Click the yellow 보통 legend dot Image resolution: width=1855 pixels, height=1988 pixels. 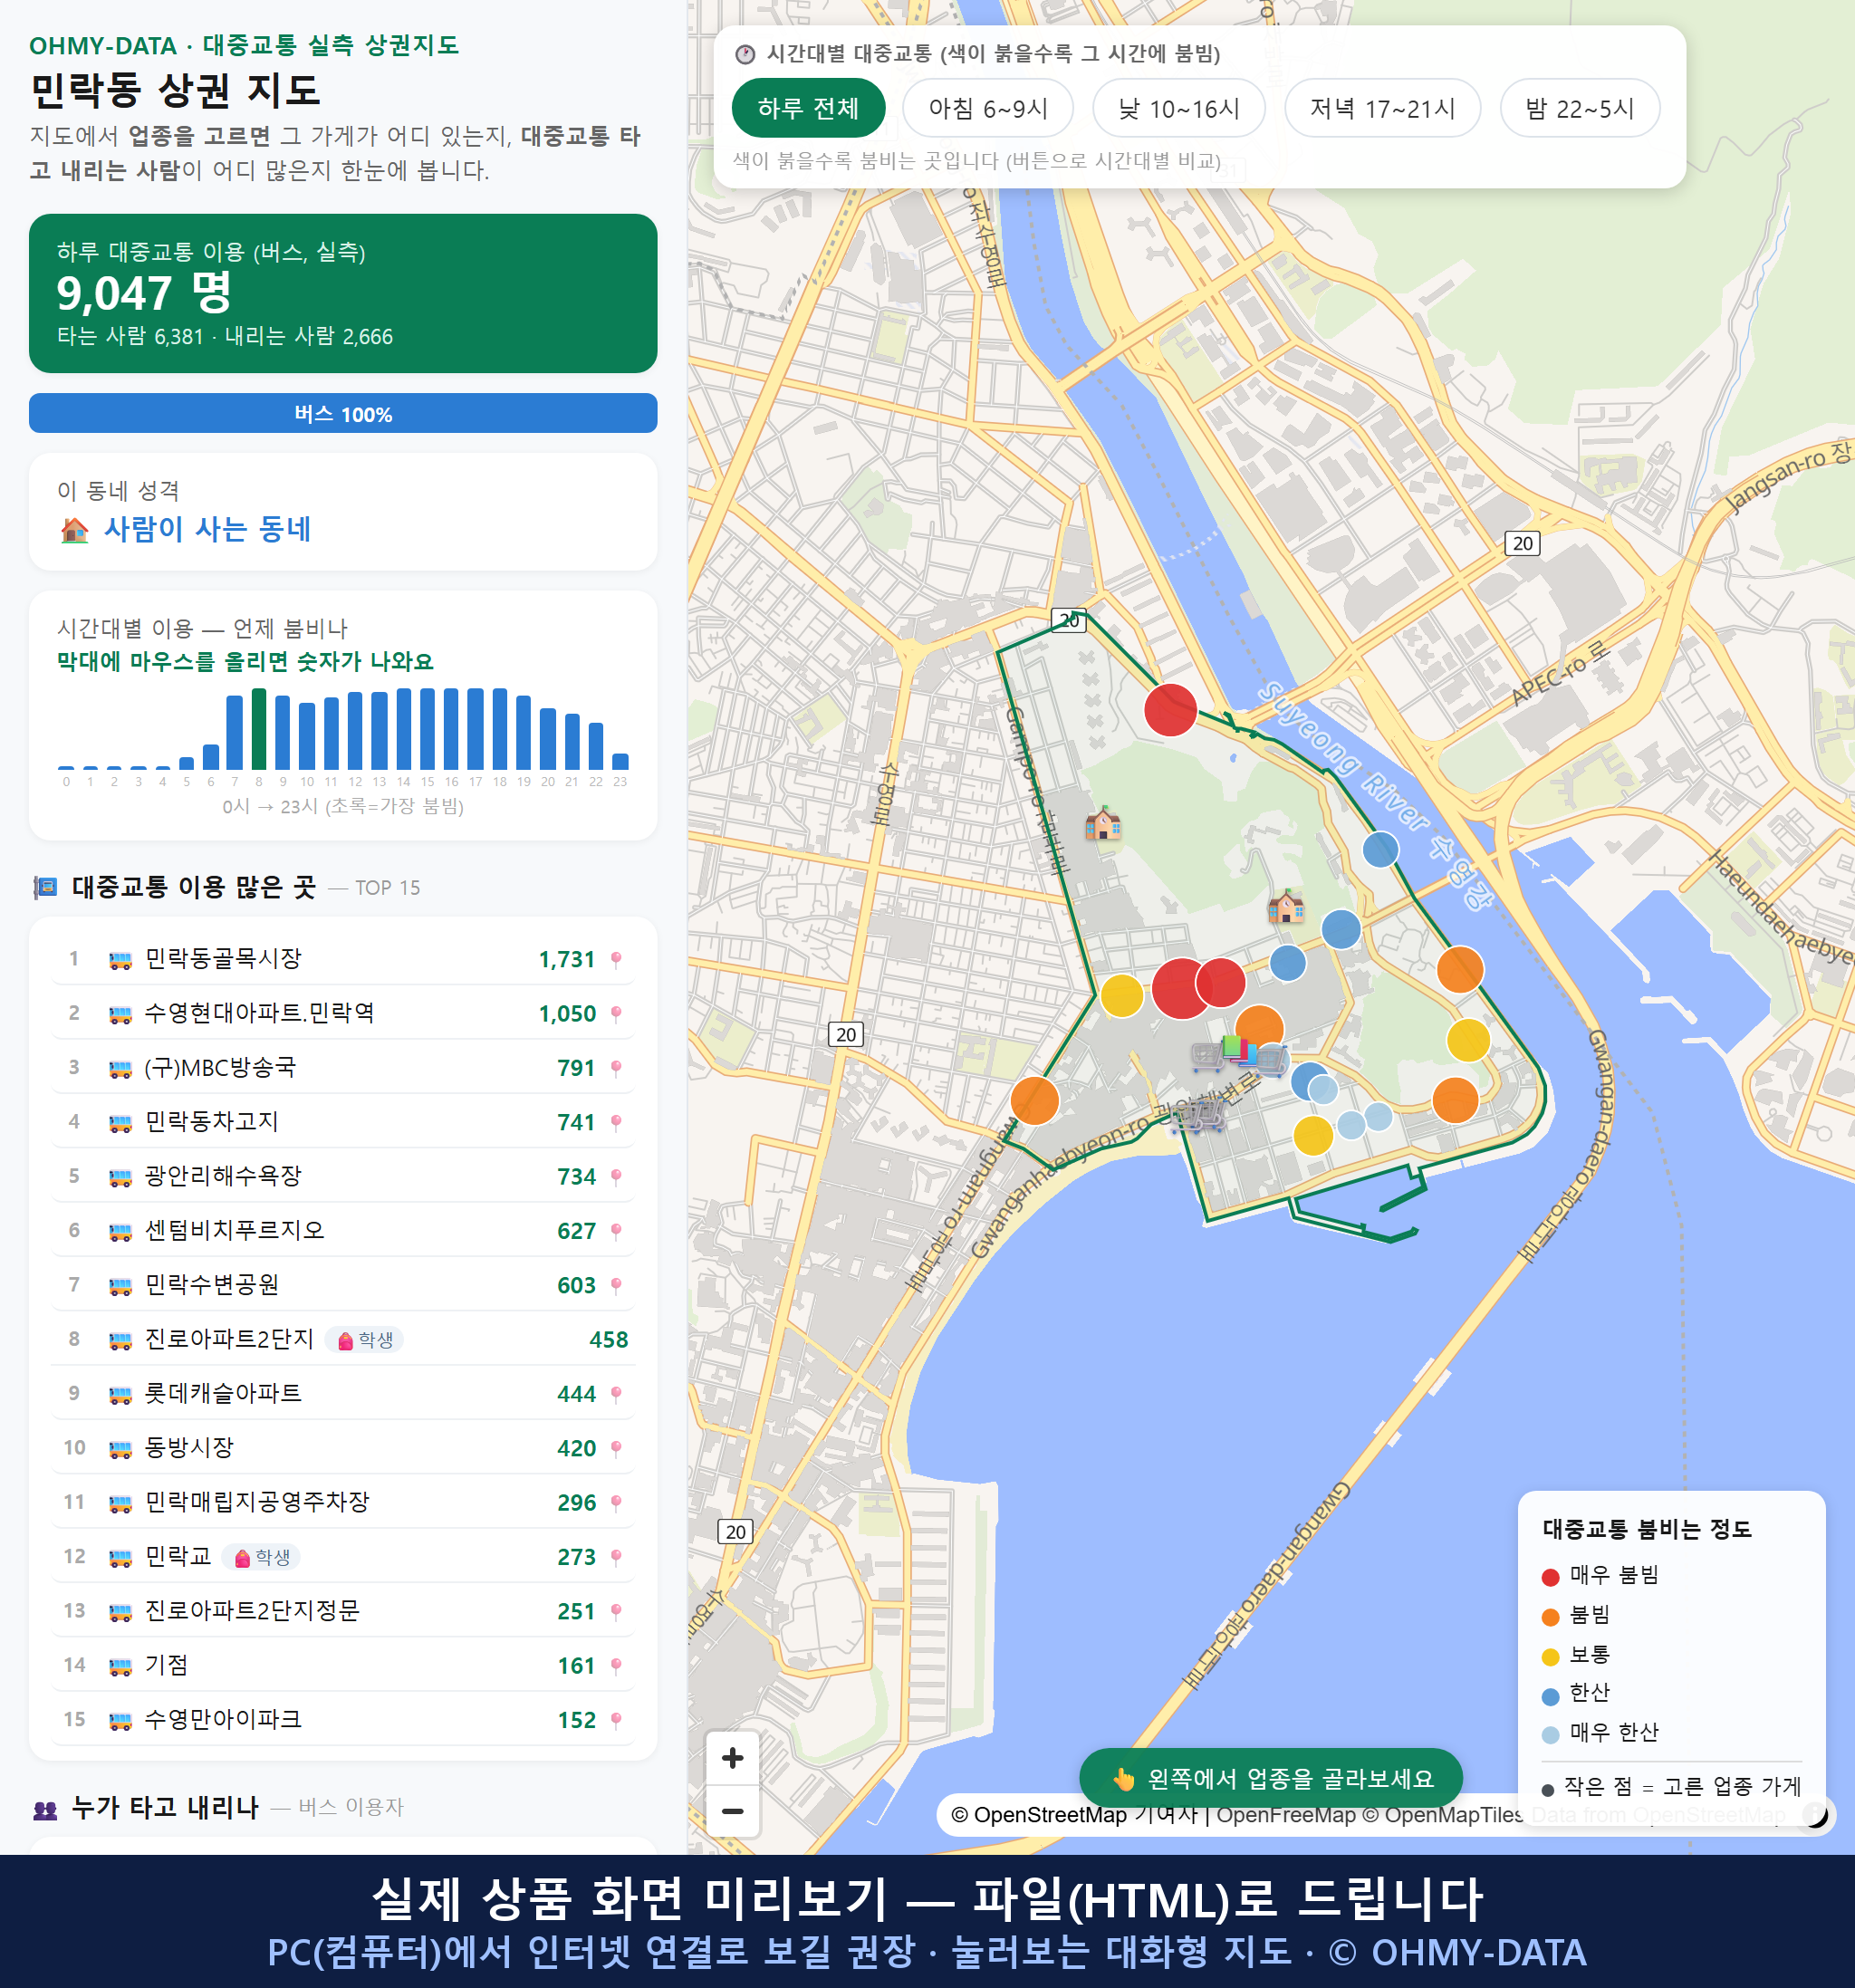[x=1550, y=1657]
